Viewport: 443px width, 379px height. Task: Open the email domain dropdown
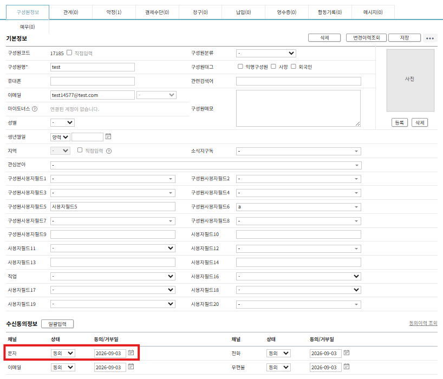click(x=156, y=95)
